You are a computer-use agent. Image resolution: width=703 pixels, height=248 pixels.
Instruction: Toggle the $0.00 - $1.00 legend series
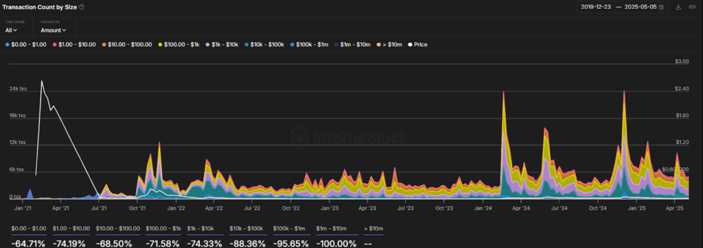click(27, 45)
